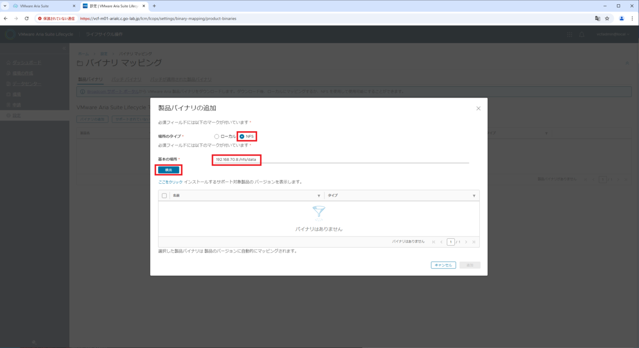Screen dimensions: 639x348
Task: Open the ここをクリック link
Action: 170,182
